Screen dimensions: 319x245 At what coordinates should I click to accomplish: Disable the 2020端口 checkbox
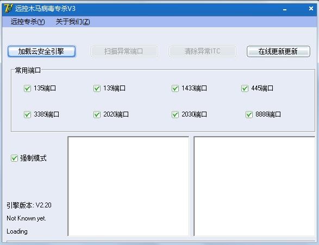[x=97, y=114]
